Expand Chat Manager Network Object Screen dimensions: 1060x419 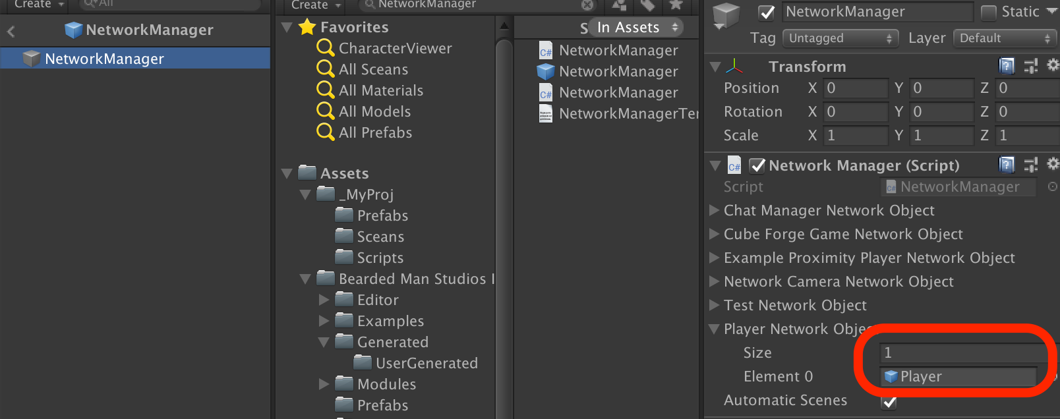click(714, 211)
